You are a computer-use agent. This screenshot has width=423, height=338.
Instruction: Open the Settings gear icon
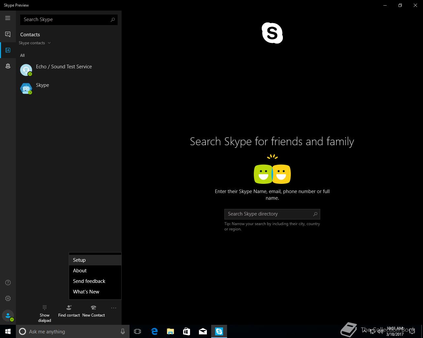click(x=8, y=298)
